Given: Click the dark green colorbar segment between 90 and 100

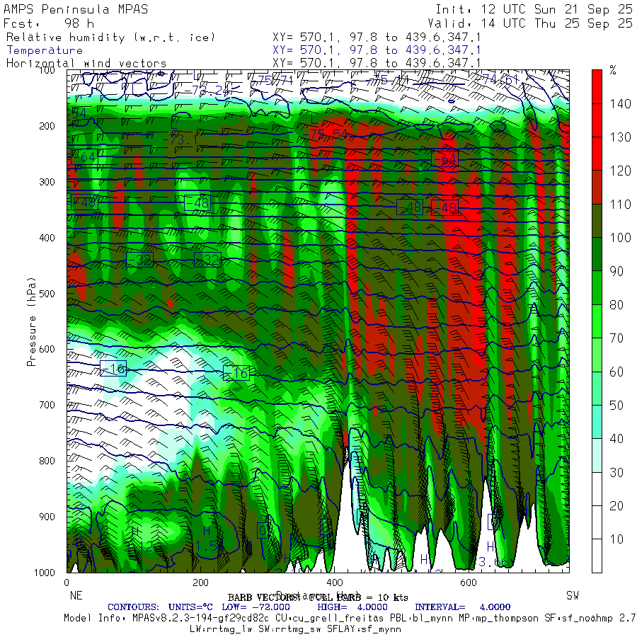Looking at the screenshot, I should click(597, 254).
